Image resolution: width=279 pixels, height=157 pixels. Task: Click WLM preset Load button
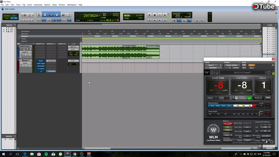pyautogui.click(x=269, y=71)
